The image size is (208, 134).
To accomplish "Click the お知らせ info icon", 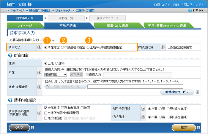I will coord(190,10).
